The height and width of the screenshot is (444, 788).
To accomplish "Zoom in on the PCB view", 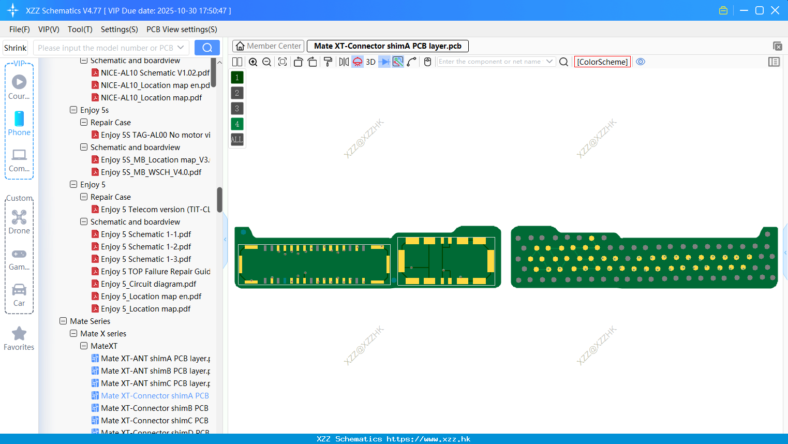I will (x=253, y=62).
